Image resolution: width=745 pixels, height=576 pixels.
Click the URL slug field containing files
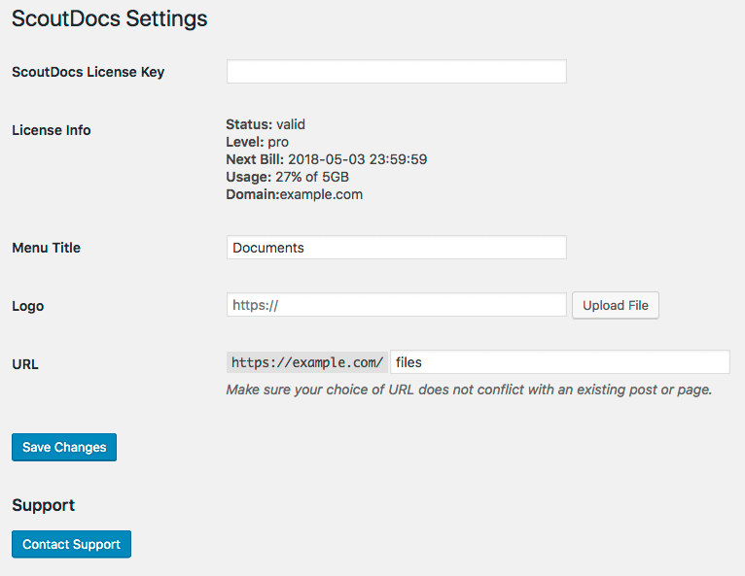[559, 362]
